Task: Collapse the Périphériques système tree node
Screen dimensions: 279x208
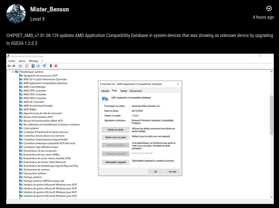Action: [x=13, y=72]
